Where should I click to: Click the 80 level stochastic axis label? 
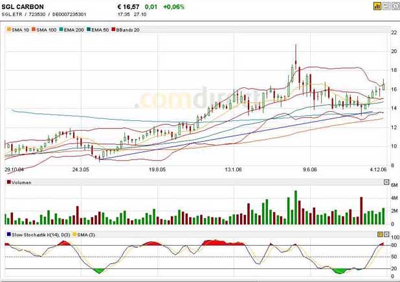(394, 245)
